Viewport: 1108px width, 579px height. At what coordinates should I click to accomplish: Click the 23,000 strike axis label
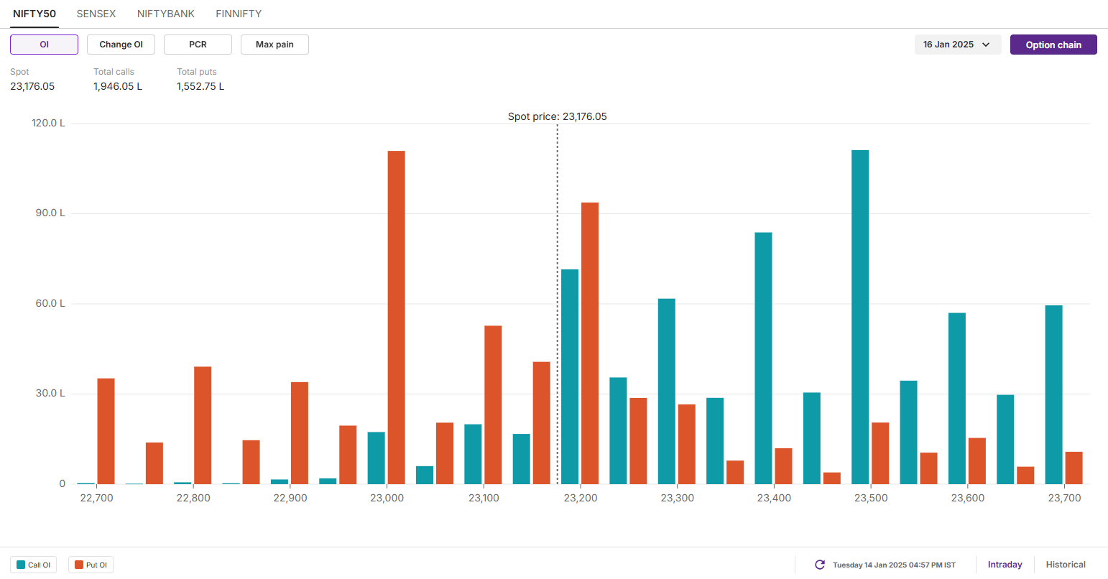387,498
